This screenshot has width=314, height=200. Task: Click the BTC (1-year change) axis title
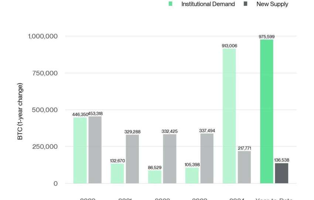[x=20, y=111]
